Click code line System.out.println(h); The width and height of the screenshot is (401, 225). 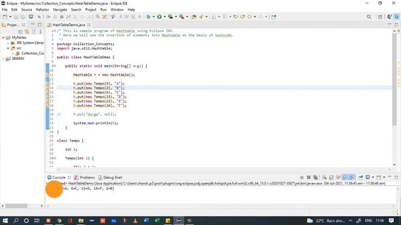tap(96, 123)
